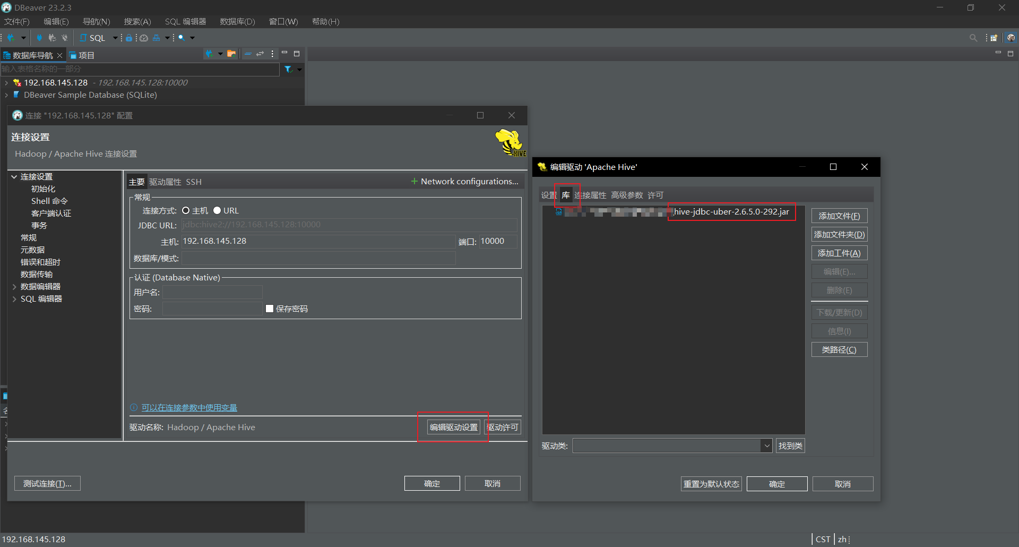Viewport: 1019px width, 547px height.
Task: Toggle link with editor arrows icon
Action: coord(260,54)
